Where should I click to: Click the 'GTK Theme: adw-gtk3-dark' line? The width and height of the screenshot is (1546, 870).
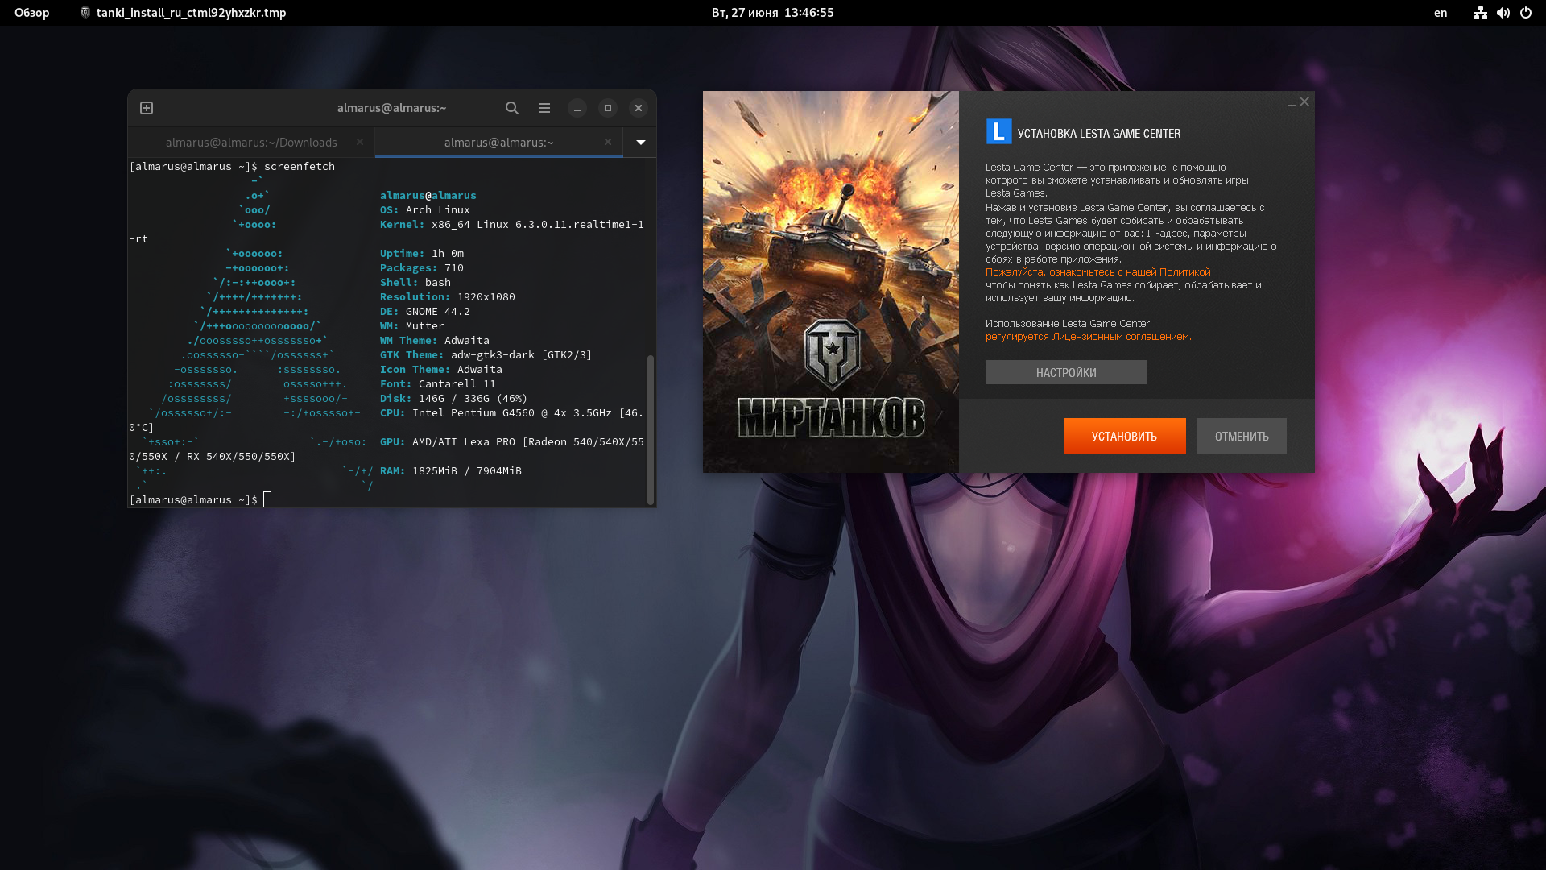(486, 355)
